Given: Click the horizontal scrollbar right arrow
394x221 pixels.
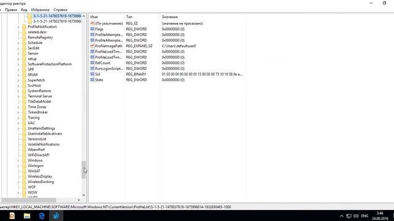Looking at the screenshot, I should coord(79,200).
